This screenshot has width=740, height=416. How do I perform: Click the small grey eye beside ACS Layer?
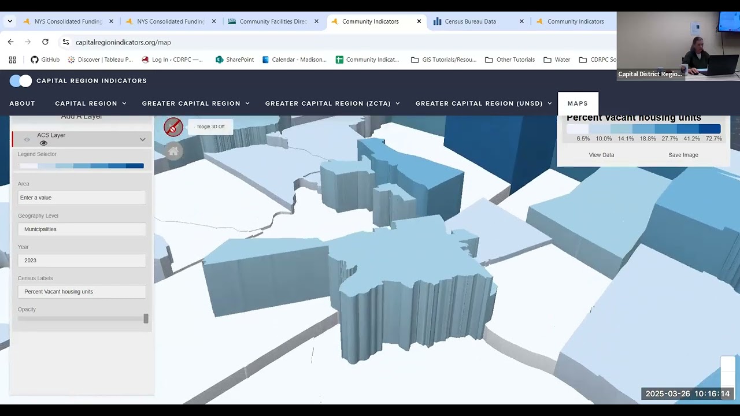[27, 139]
